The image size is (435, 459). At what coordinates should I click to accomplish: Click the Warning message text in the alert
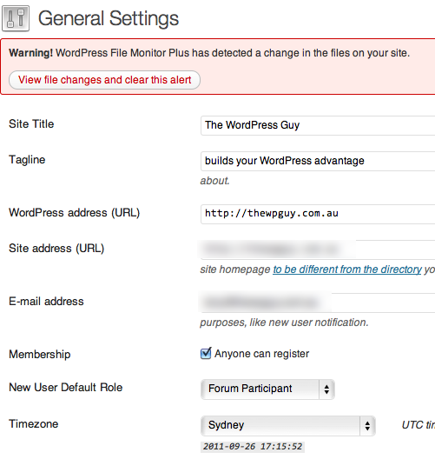click(x=209, y=53)
